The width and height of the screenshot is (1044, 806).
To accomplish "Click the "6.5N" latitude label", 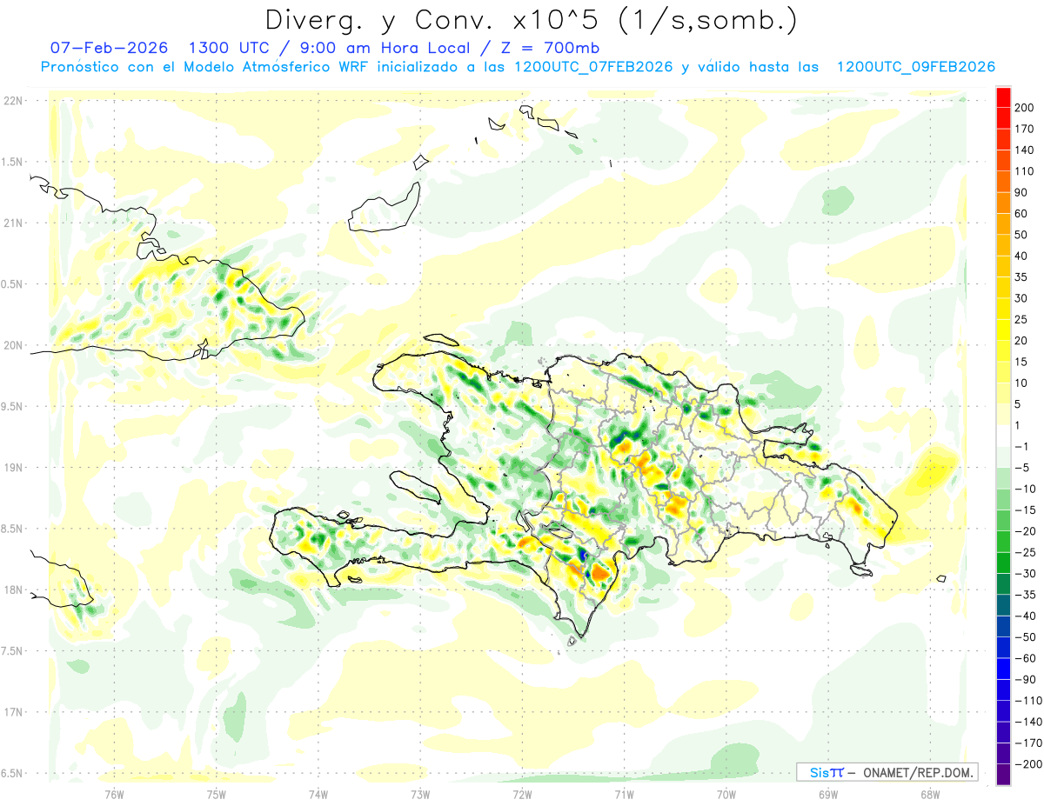I will click(13, 773).
